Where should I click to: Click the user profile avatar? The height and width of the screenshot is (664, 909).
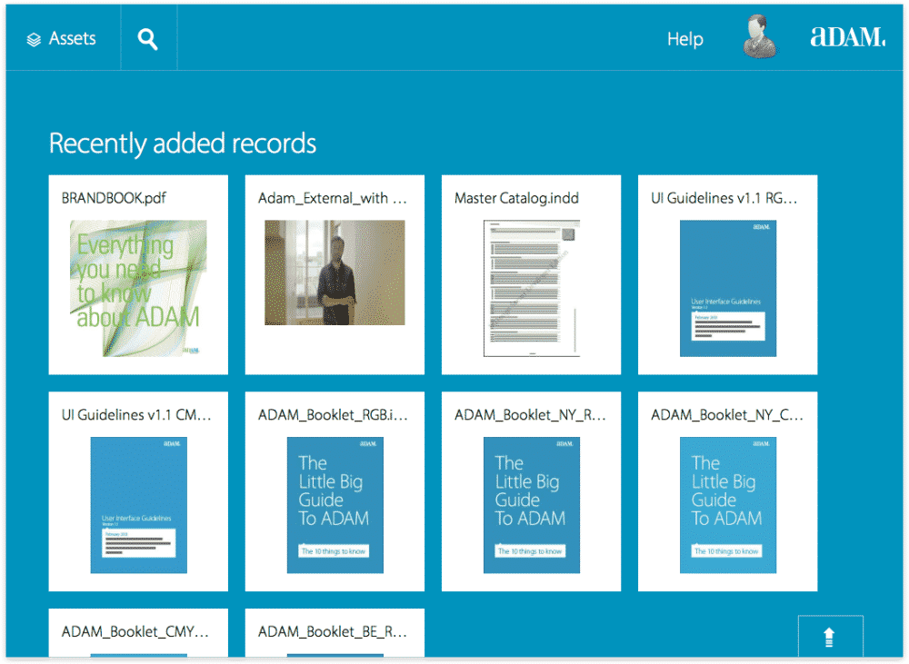(x=760, y=37)
